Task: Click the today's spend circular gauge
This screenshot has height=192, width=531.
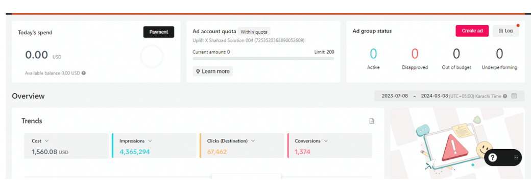Action: 152,57
